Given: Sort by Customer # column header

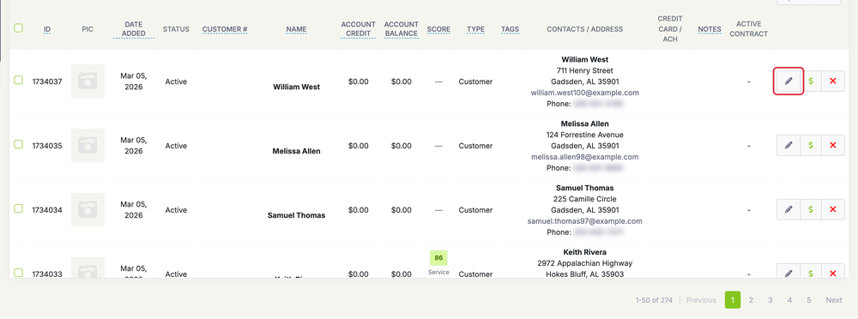Looking at the screenshot, I should [225, 29].
